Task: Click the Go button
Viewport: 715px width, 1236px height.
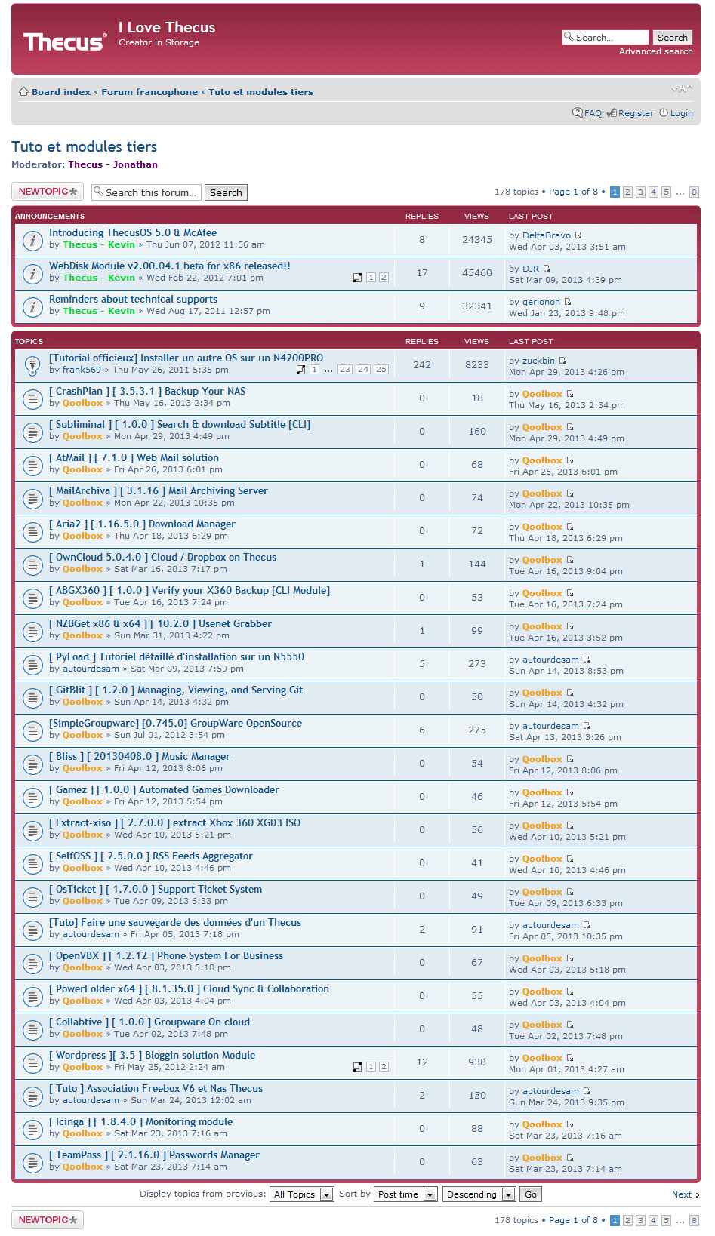Action: coord(531,1194)
